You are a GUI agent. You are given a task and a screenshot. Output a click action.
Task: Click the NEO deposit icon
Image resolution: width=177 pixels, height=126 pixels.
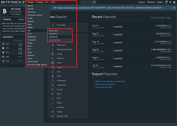tap(53, 94)
